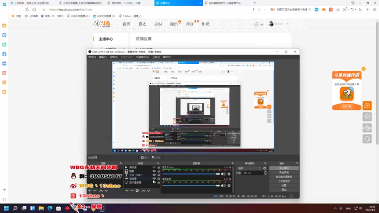Click 立即下载 on the Douyu companion card

point(347,106)
